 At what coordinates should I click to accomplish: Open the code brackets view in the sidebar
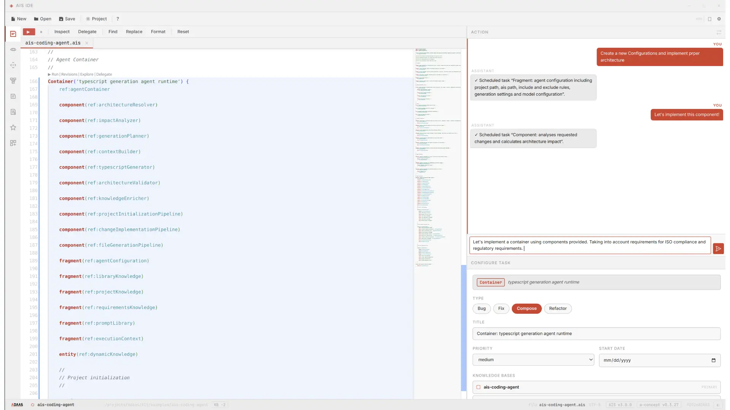[x=13, y=65]
